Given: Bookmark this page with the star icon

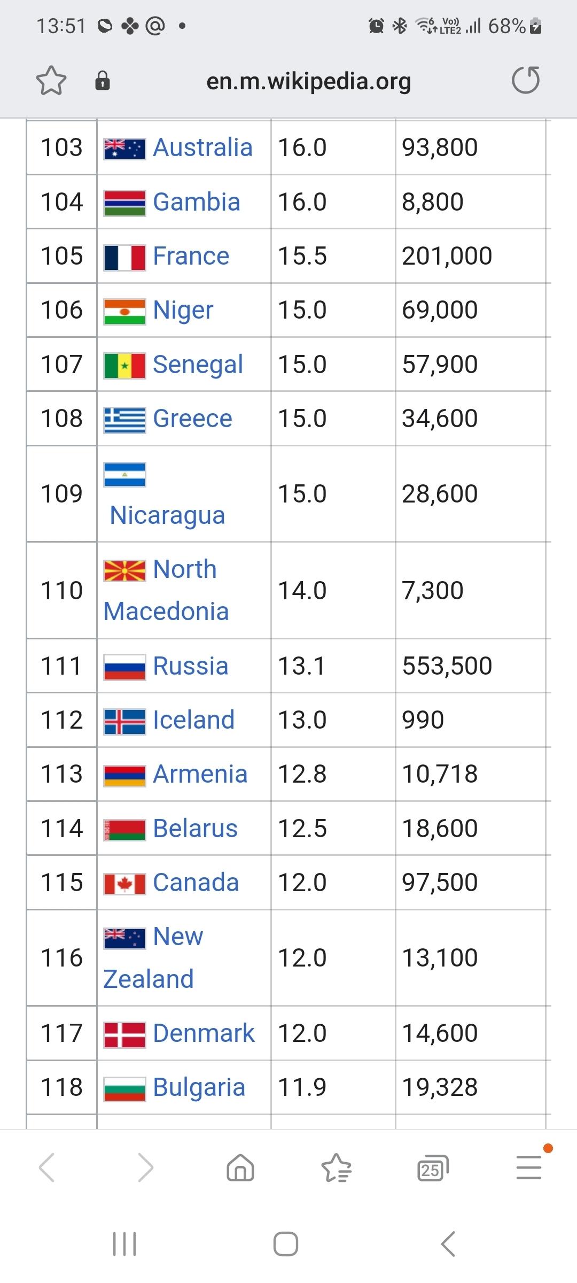Looking at the screenshot, I should [x=51, y=81].
